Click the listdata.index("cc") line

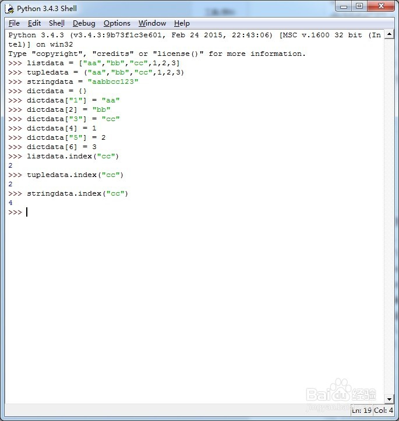[63, 156]
